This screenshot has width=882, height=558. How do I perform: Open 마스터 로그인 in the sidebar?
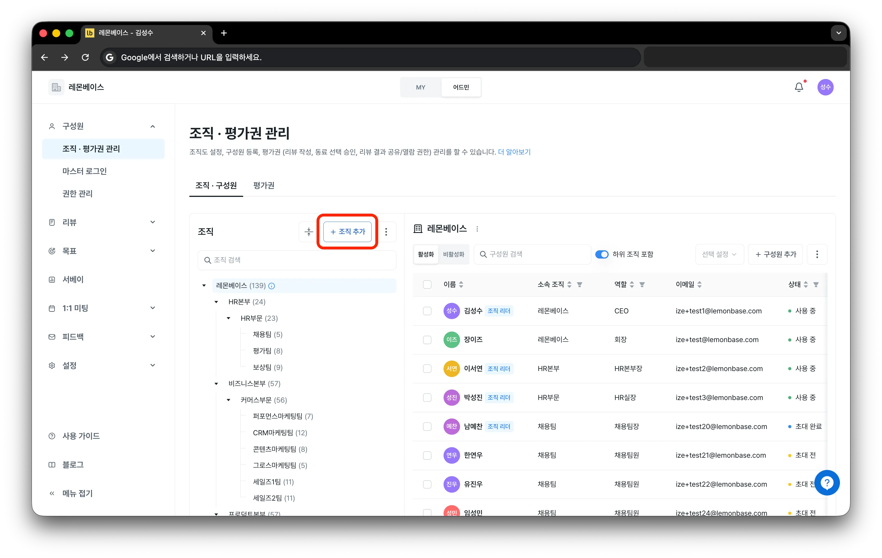click(85, 171)
